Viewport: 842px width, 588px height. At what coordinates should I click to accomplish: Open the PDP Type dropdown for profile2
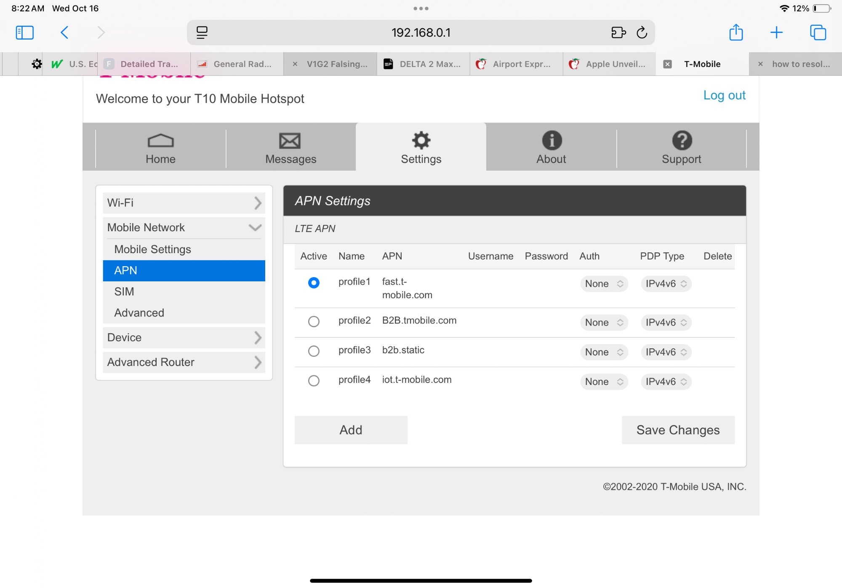[666, 323]
